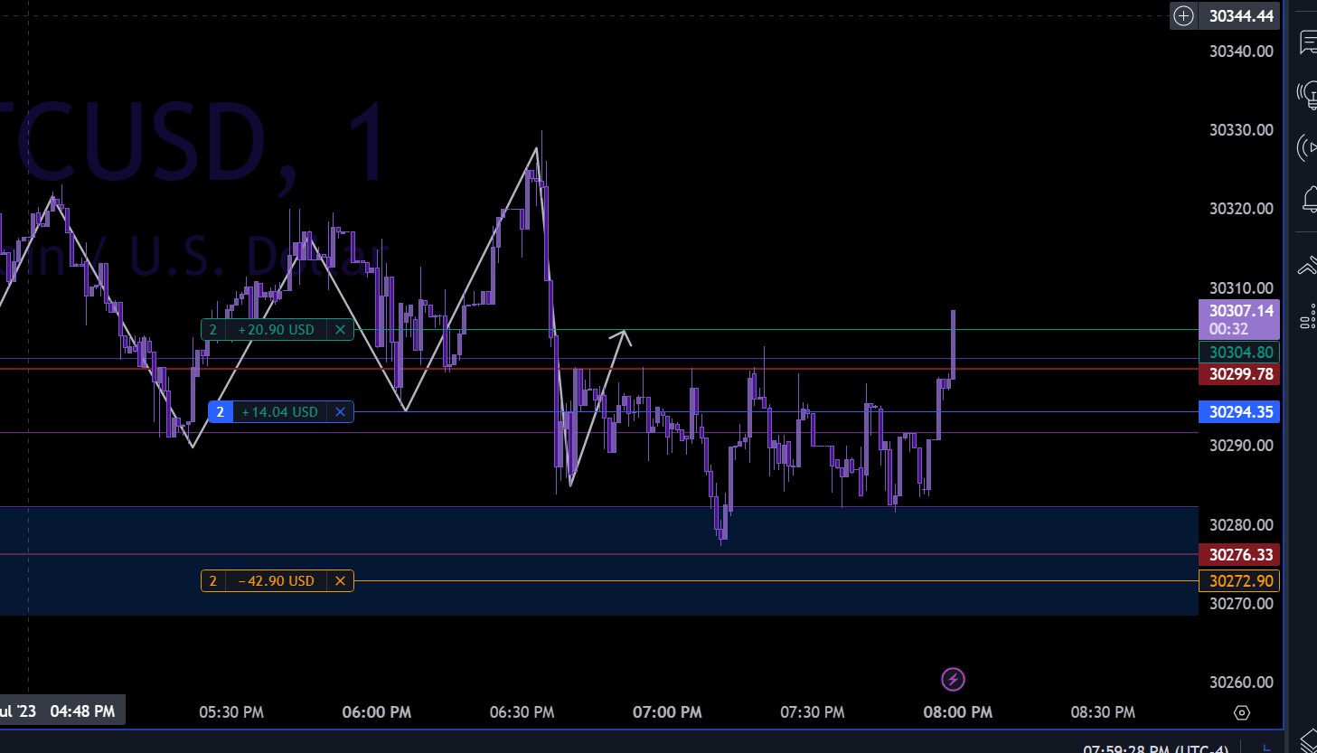This screenshot has height=753, width=1317.
Task: Click quantity 2 on the +14.04 USD position
Action: [220, 412]
